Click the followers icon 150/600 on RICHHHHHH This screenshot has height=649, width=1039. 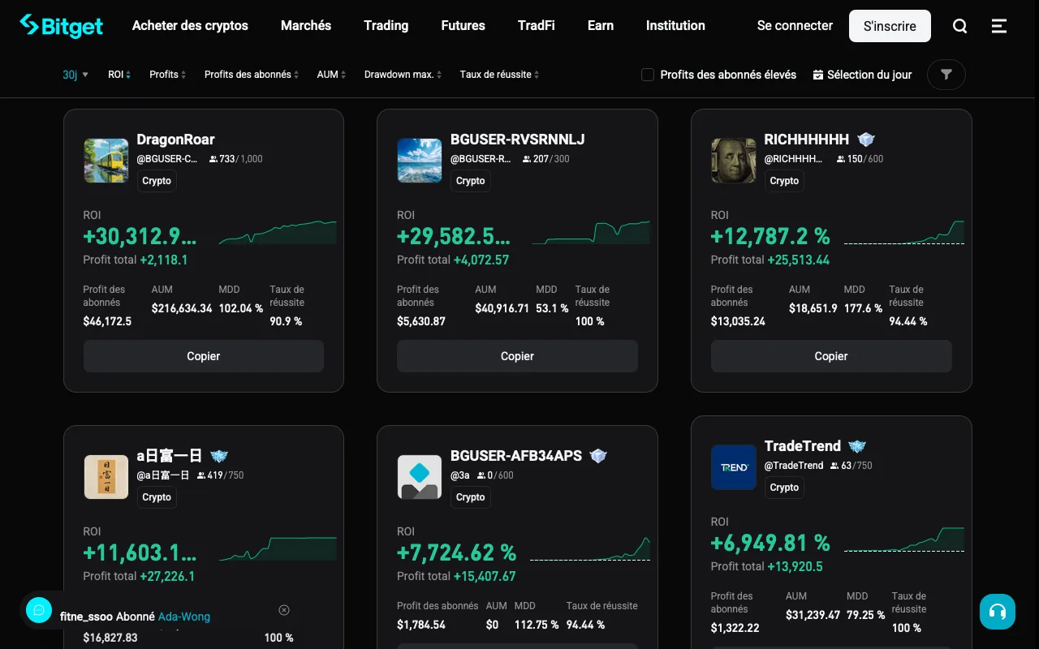[x=841, y=159]
